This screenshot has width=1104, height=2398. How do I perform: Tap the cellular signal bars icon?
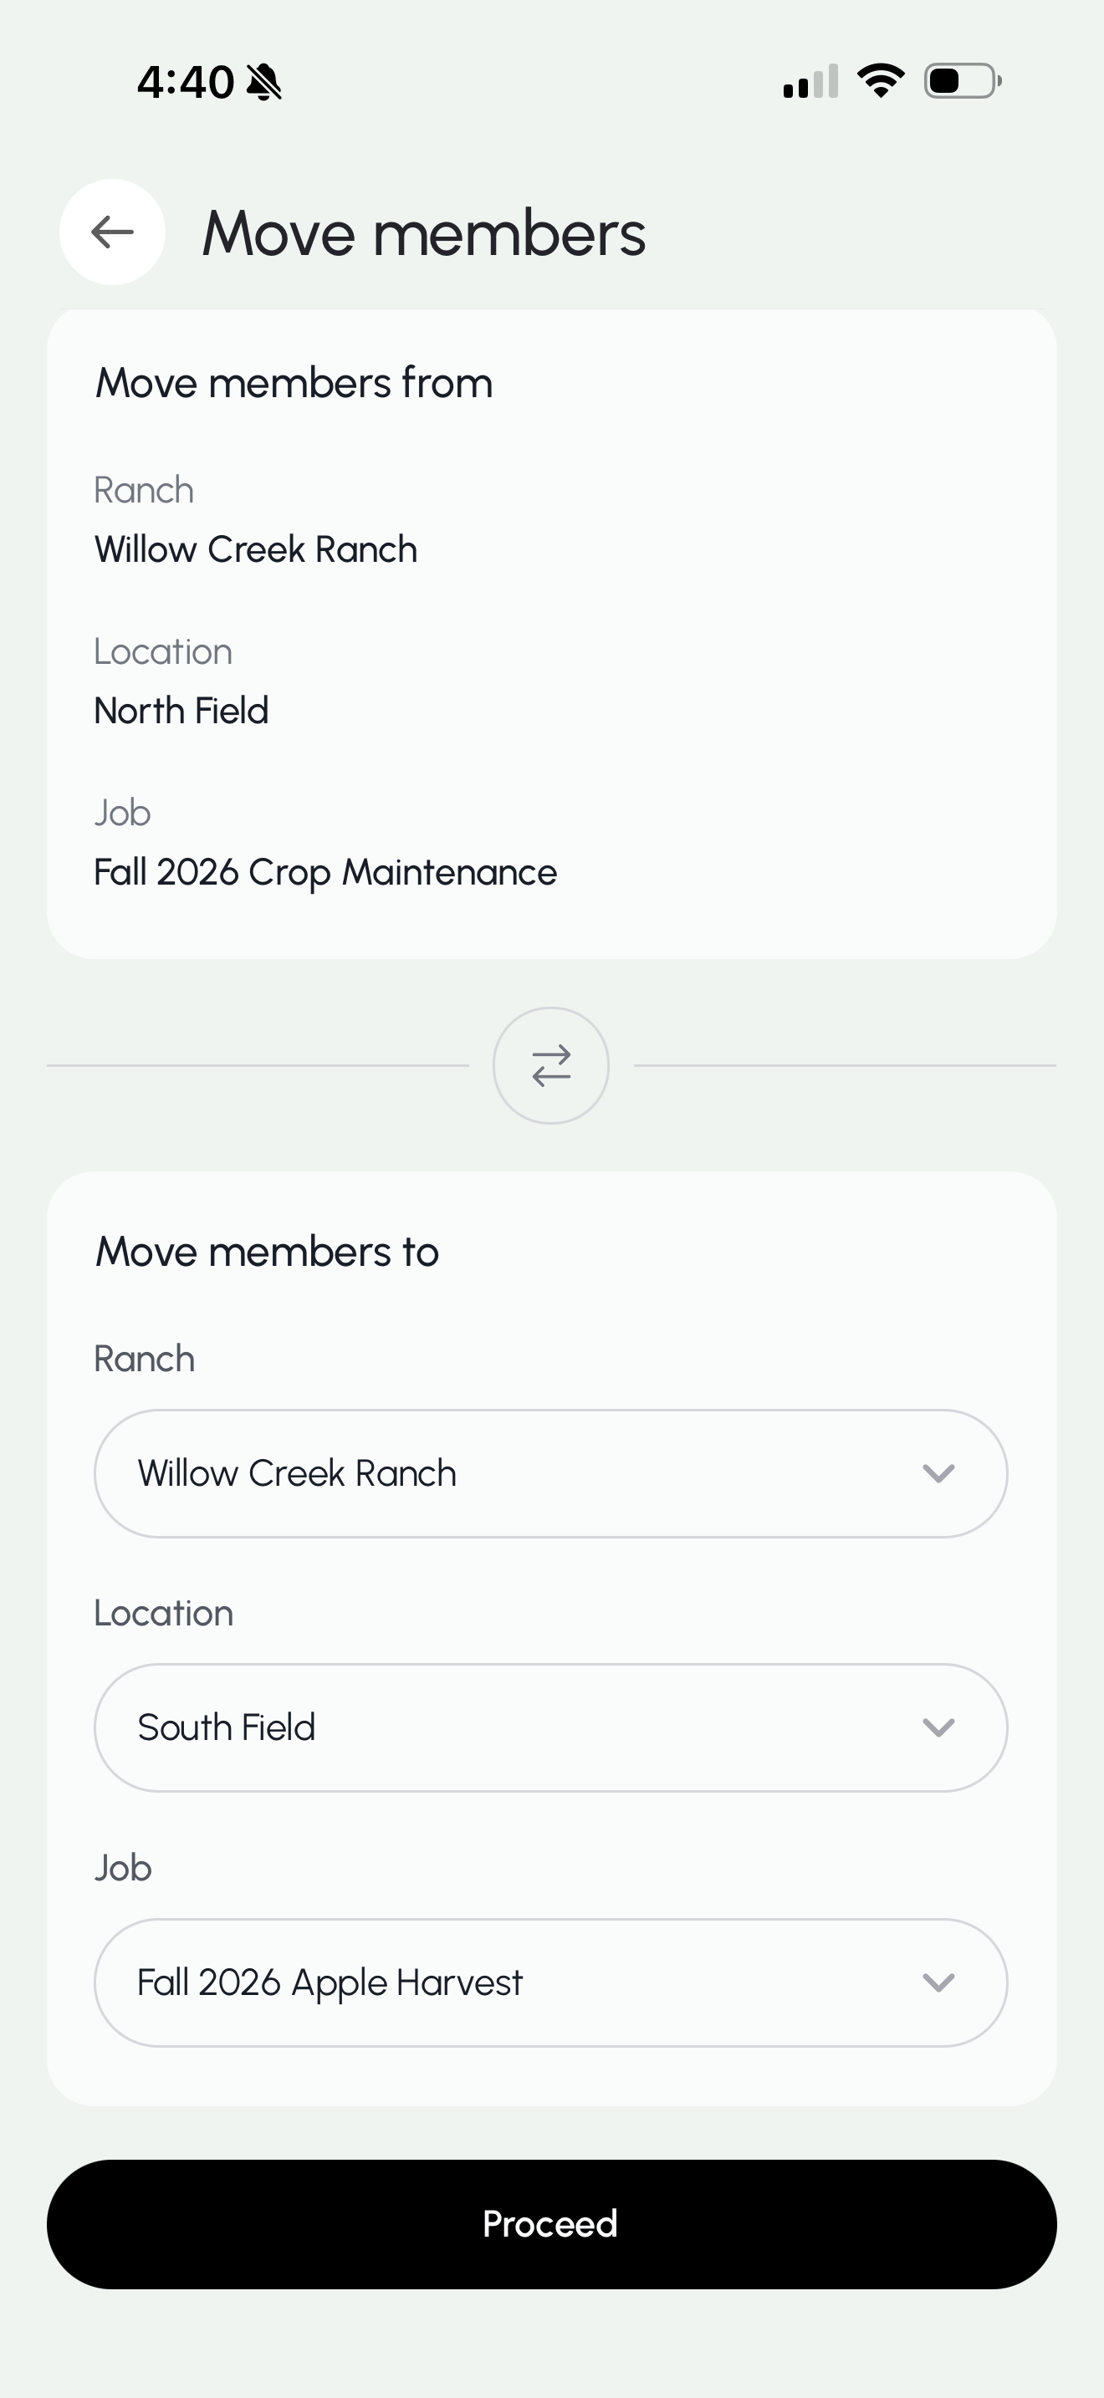[x=810, y=81]
